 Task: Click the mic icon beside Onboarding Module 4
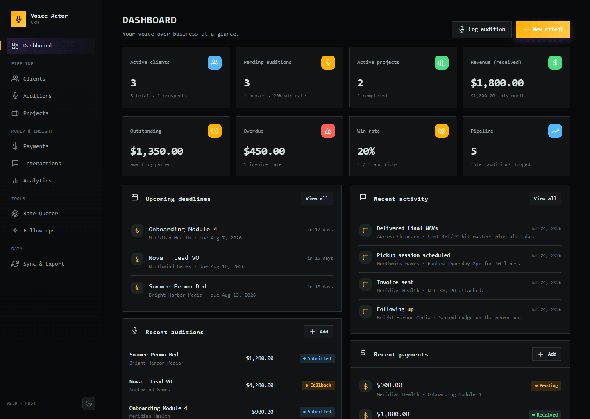(137, 230)
